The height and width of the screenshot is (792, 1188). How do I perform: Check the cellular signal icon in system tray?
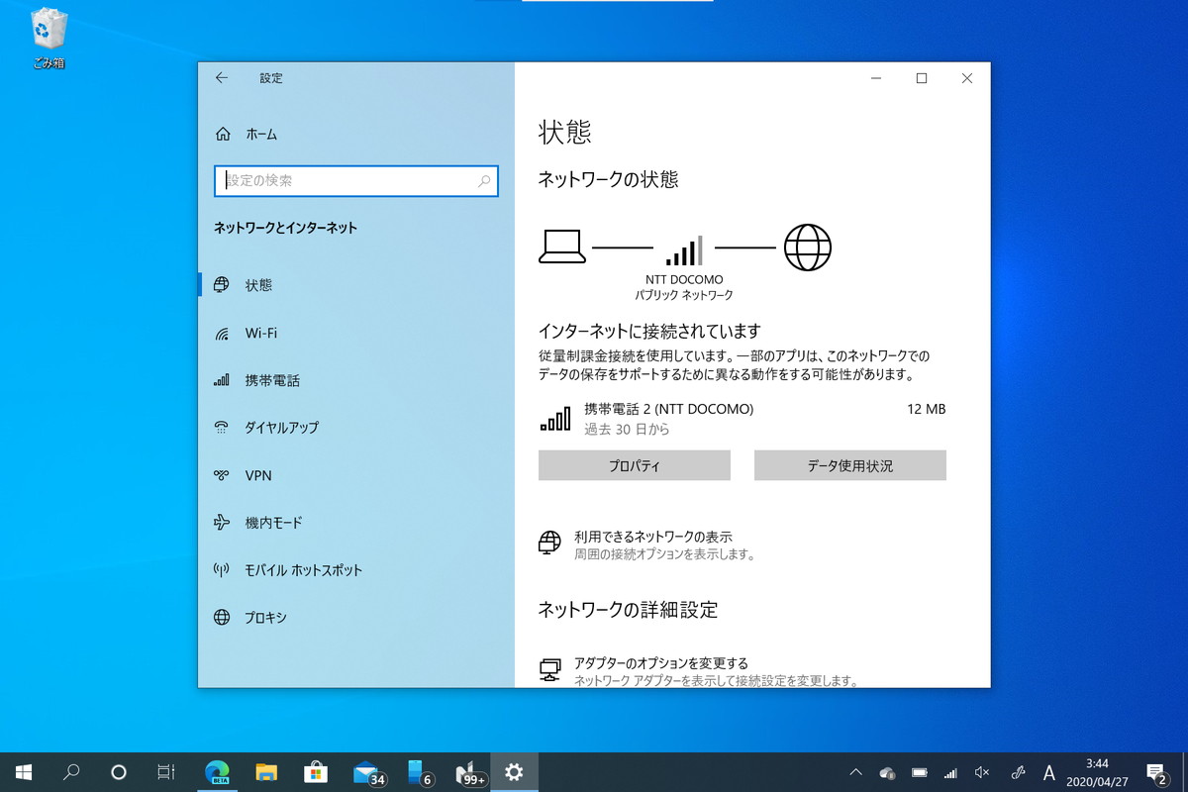pyautogui.click(x=951, y=771)
